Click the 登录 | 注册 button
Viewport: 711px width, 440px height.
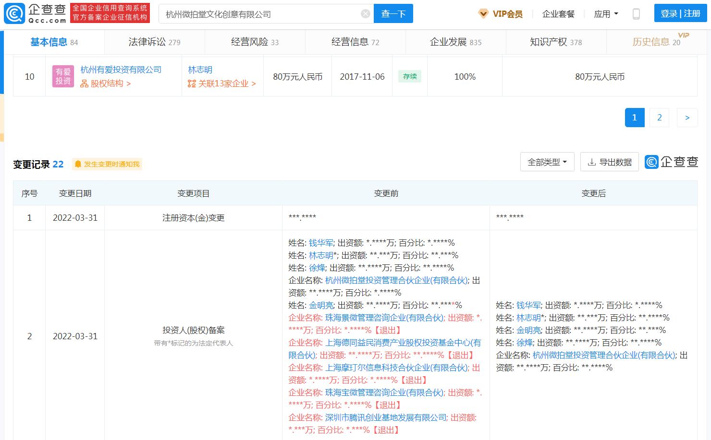point(680,13)
